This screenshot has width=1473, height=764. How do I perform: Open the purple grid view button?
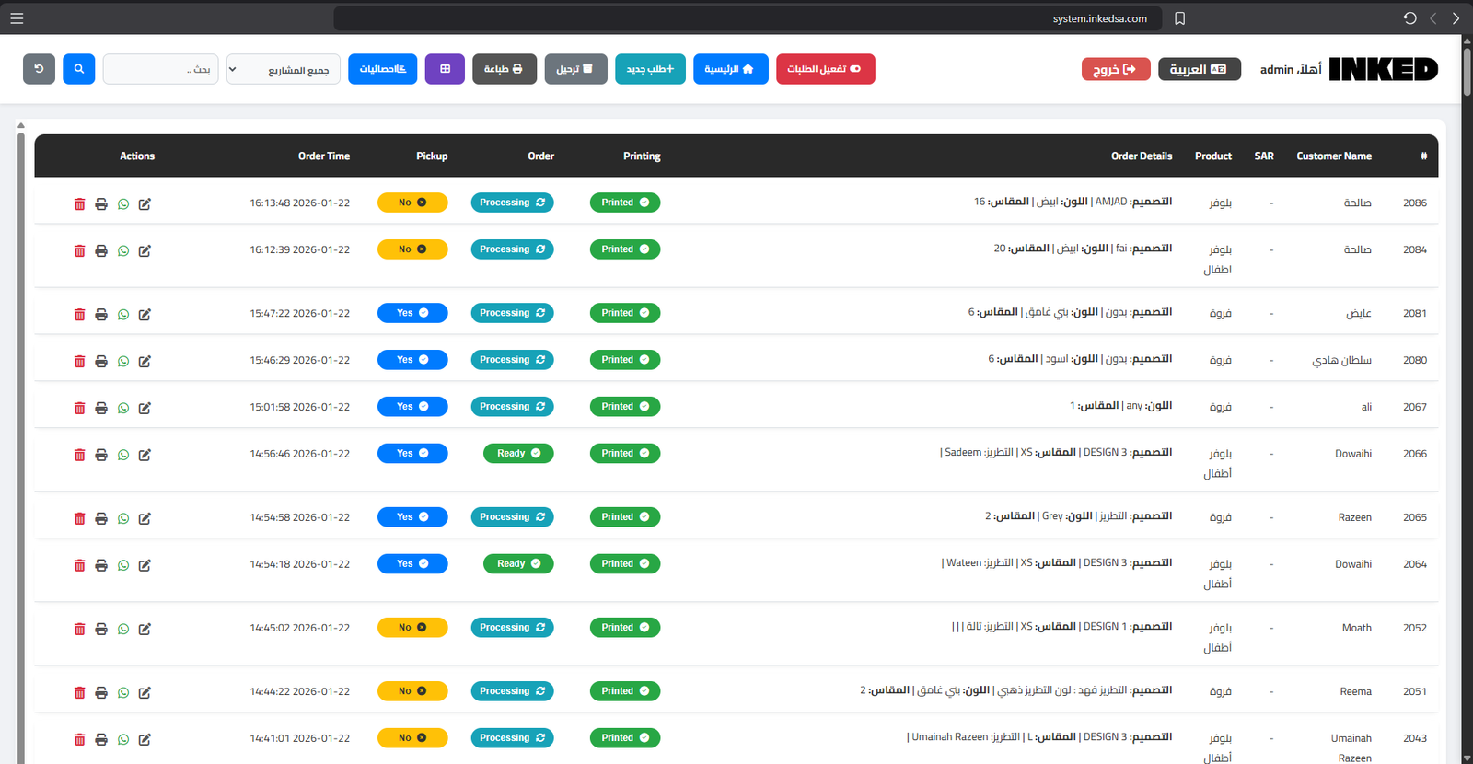pyautogui.click(x=445, y=69)
